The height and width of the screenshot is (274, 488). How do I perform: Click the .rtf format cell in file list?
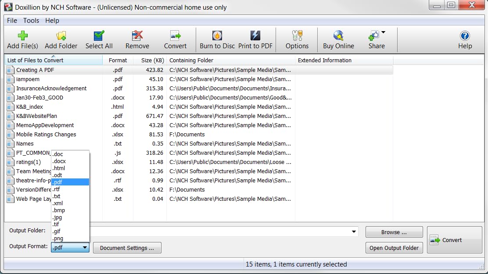point(118,180)
